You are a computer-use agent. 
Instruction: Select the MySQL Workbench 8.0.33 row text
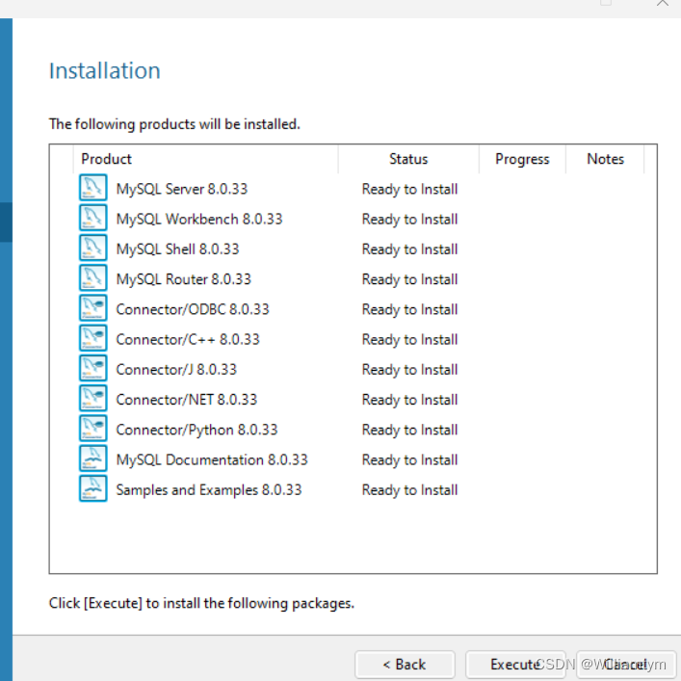pyautogui.click(x=199, y=219)
